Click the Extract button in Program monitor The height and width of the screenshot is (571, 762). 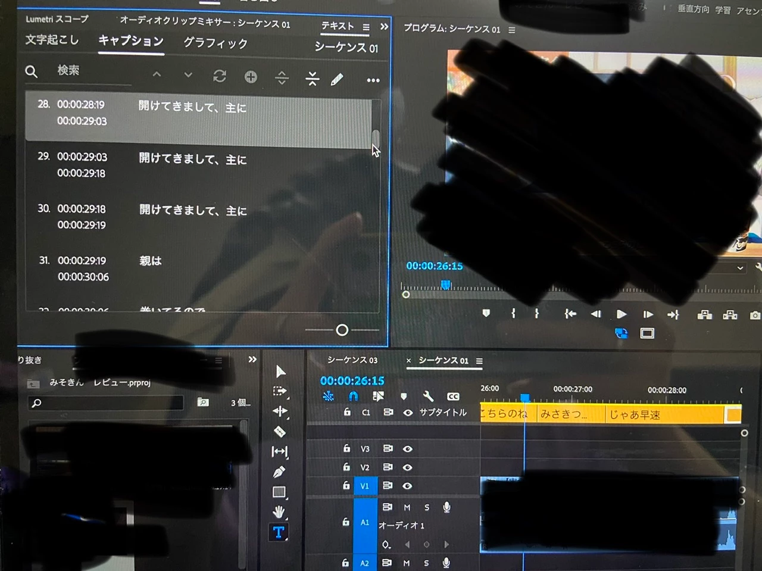coord(730,314)
